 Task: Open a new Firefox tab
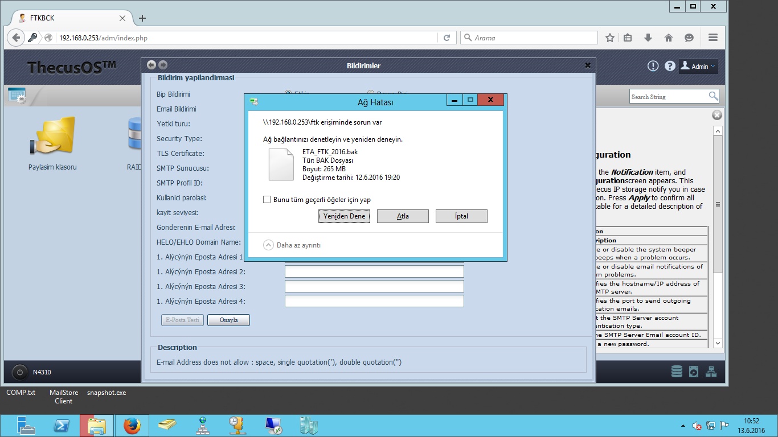tap(142, 18)
